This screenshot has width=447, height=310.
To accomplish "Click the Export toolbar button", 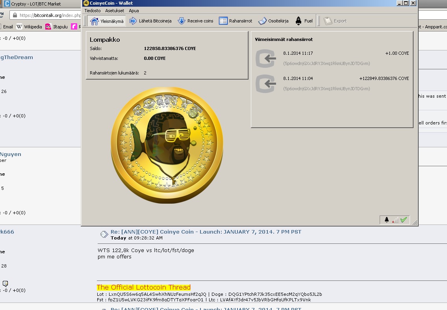I will (335, 21).
